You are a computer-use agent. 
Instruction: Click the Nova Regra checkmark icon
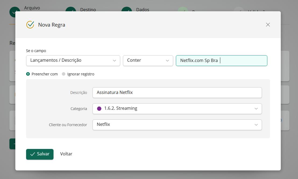pyautogui.click(x=30, y=25)
